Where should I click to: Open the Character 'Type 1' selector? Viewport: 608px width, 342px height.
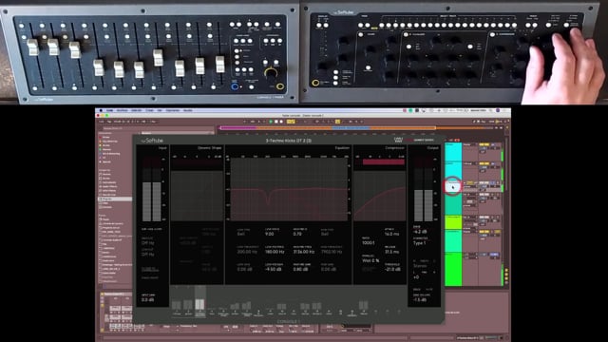pyautogui.click(x=419, y=243)
